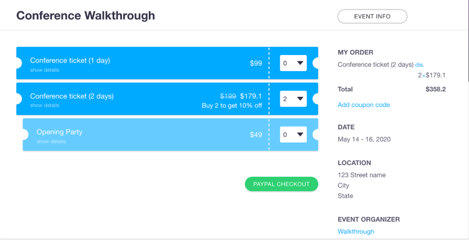Open quantity dropdown for Conference ticket (1 day)
Image resolution: width=469 pixels, height=240 pixels.
coord(293,63)
